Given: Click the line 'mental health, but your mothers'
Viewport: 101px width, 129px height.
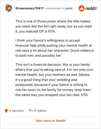Looking at the screenshot, I should (x=53, y=75).
